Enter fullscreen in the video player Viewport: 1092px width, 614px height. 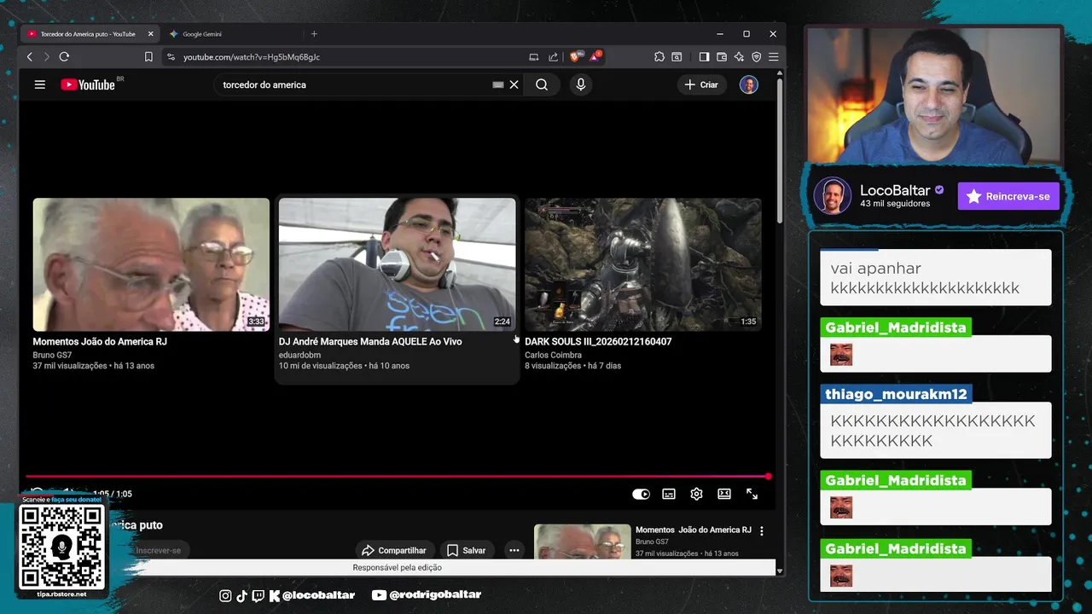tap(752, 494)
